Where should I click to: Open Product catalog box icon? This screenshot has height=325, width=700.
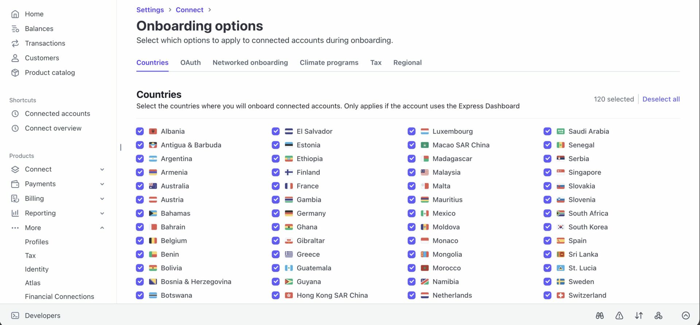pos(15,73)
